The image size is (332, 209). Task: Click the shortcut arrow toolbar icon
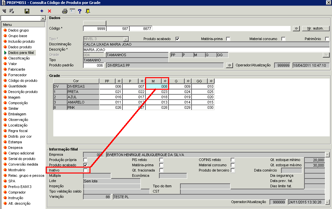tap(4, 11)
